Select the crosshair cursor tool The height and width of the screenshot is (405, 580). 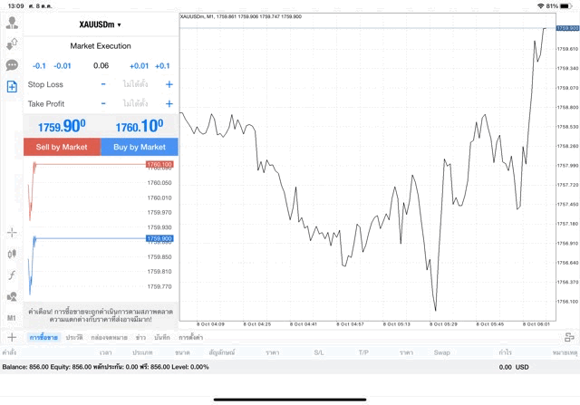point(12,232)
